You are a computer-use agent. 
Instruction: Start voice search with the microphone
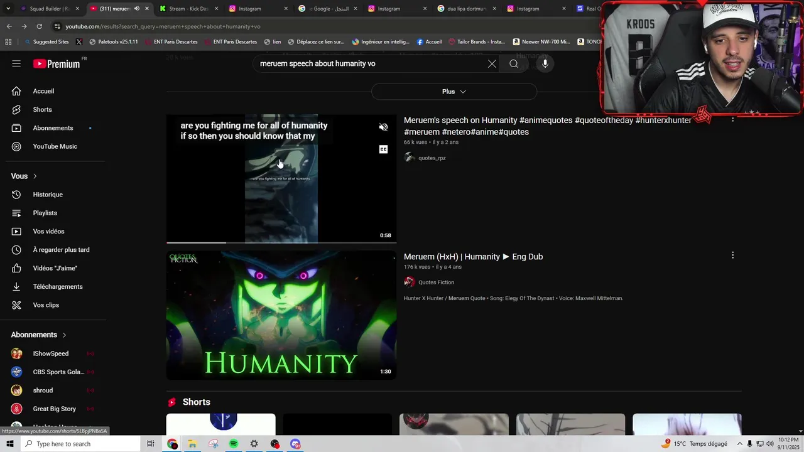coord(545,63)
